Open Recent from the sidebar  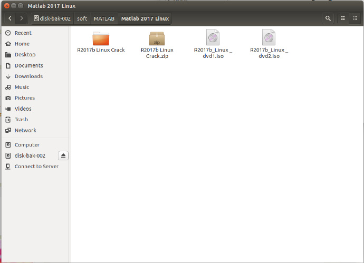click(23, 33)
